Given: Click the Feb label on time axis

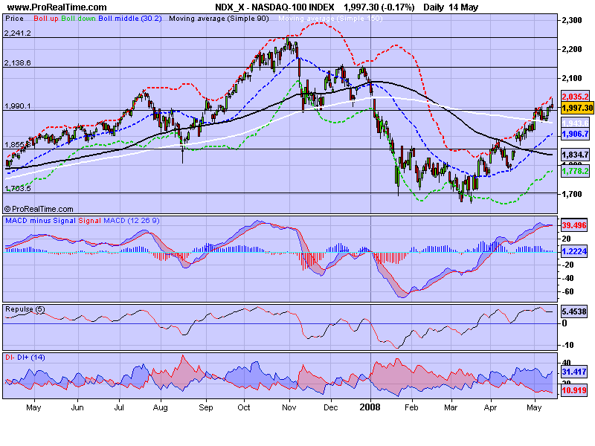Looking at the screenshot, I should 411,407.
